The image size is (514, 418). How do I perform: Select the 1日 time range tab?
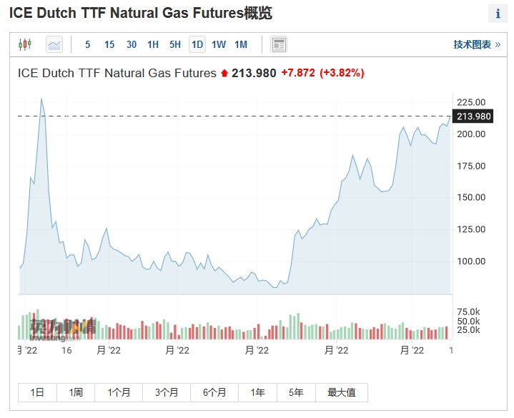point(37,392)
